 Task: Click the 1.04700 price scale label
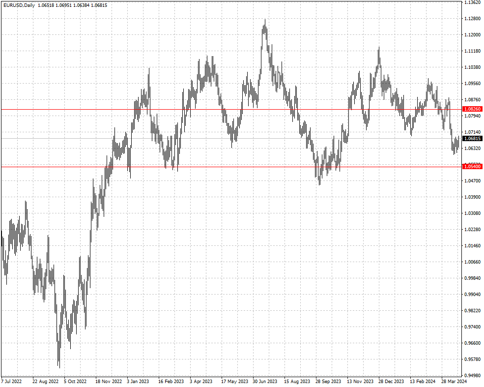[472, 180]
